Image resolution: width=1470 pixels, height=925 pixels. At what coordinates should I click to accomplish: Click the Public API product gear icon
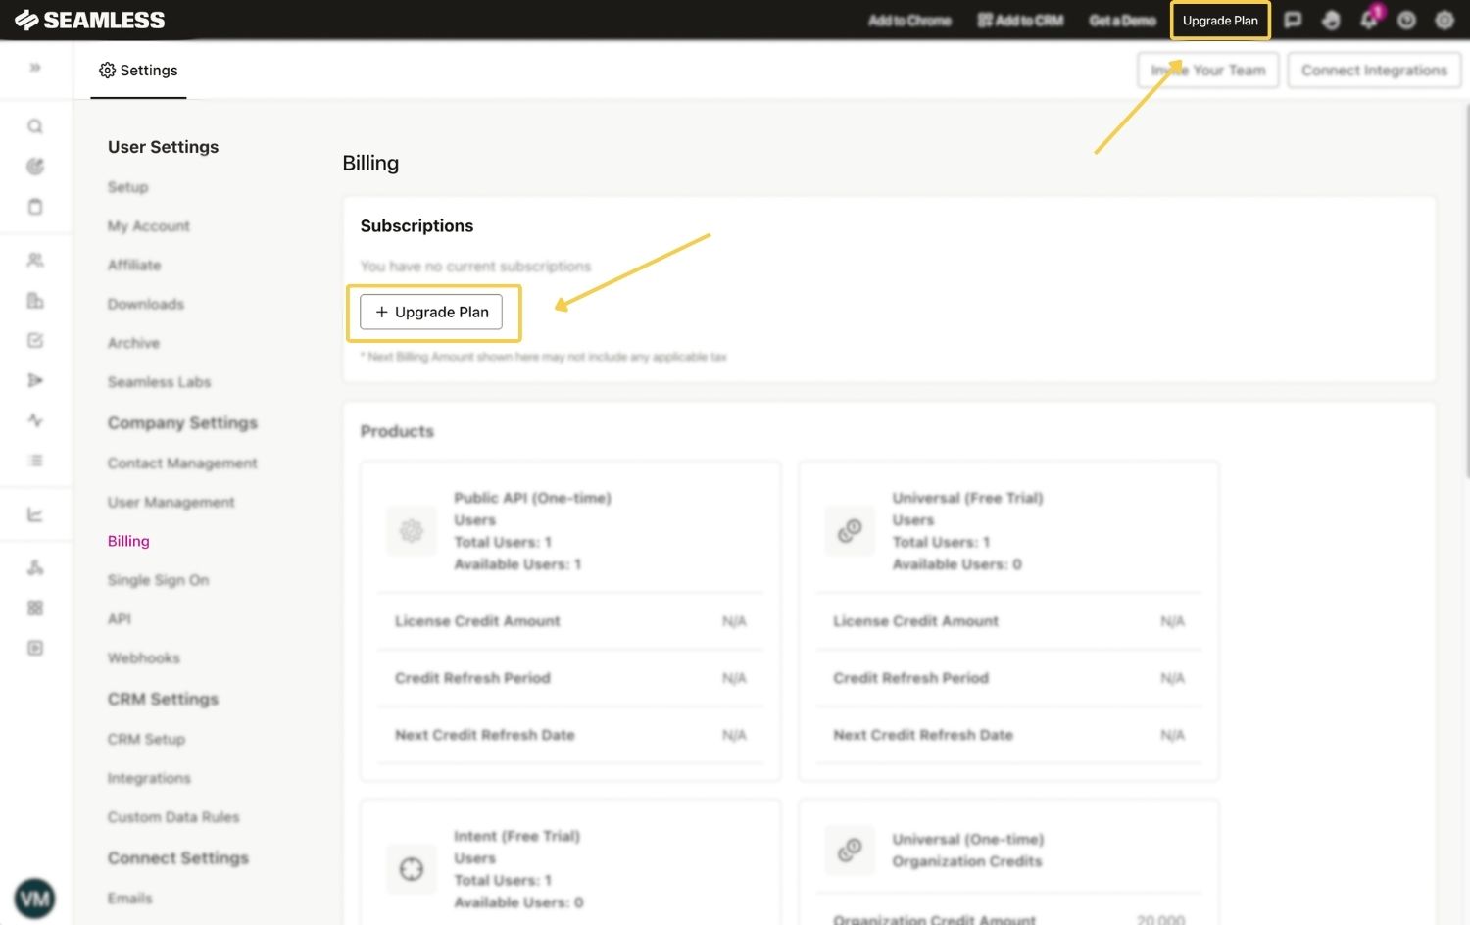pos(412,531)
